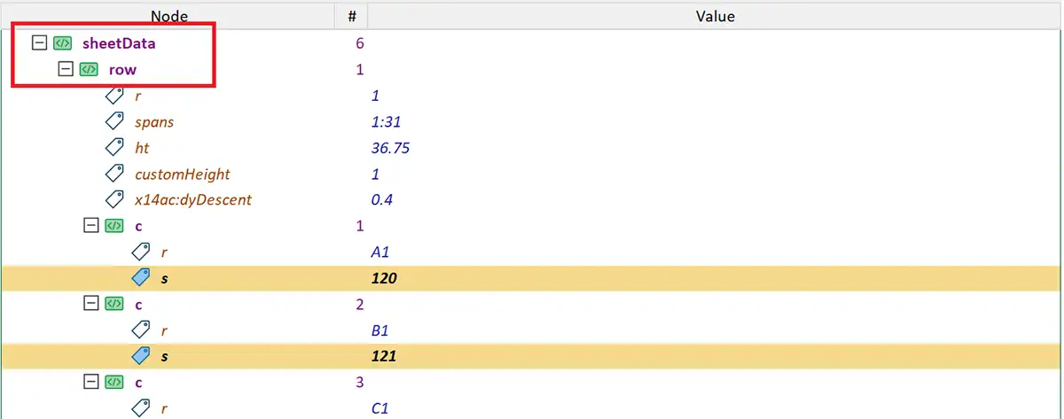Image resolution: width=1064 pixels, height=419 pixels.
Task: Click the element icon of c node 1
Action: tap(113, 226)
